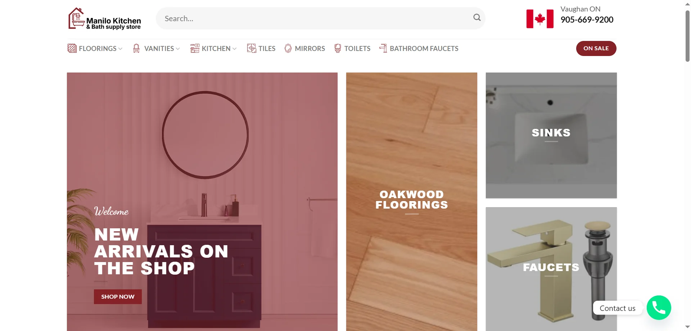Click the search magnifier icon

477,18
